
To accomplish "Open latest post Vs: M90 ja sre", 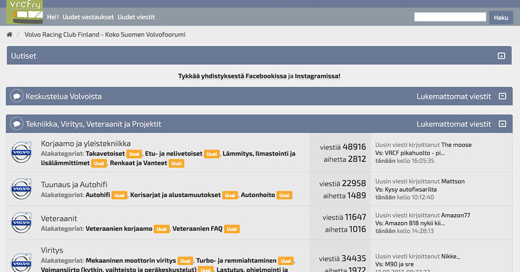I will (x=394, y=264).
